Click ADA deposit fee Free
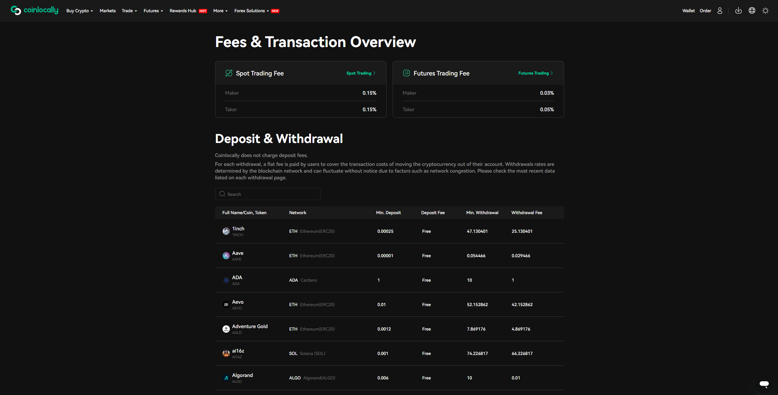 426,280
